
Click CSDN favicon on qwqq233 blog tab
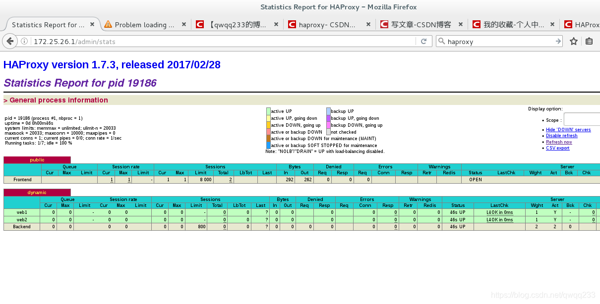click(x=200, y=24)
